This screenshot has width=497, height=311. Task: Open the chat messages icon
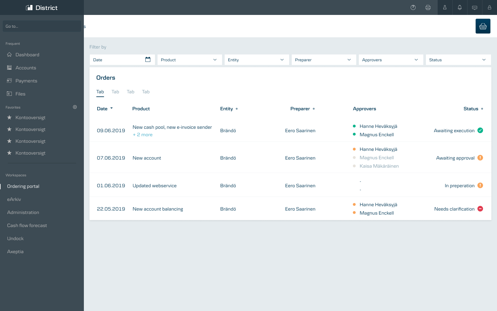(x=475, y=7)
